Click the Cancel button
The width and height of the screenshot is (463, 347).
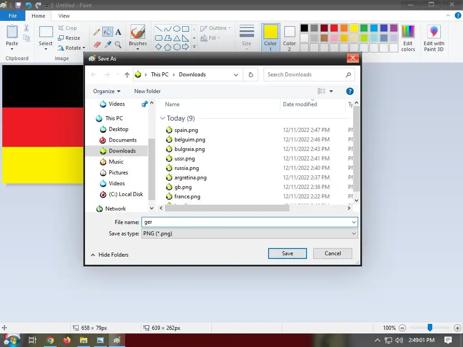point(332,253)
